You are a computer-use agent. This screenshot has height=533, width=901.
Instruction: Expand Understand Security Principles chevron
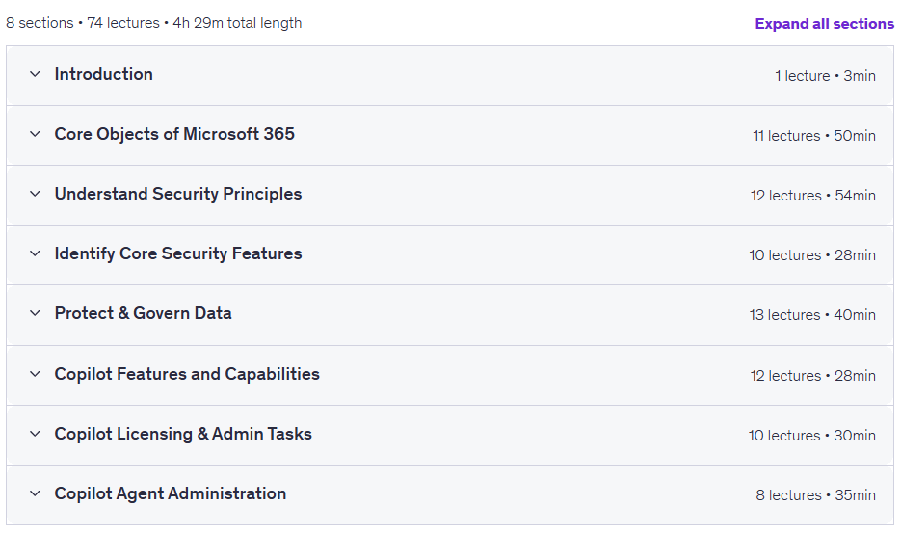click(35, 194)
